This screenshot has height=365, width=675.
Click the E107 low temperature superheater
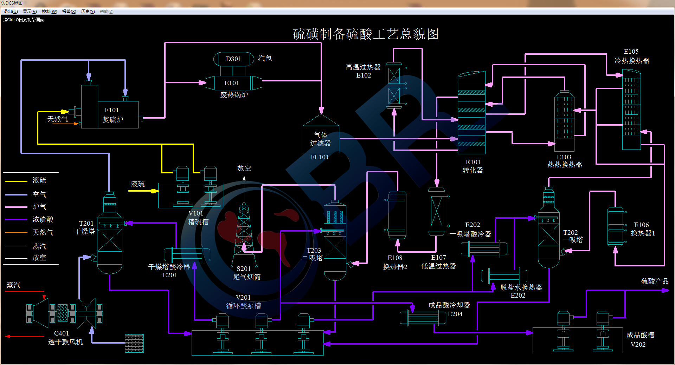tap(436, 211)
